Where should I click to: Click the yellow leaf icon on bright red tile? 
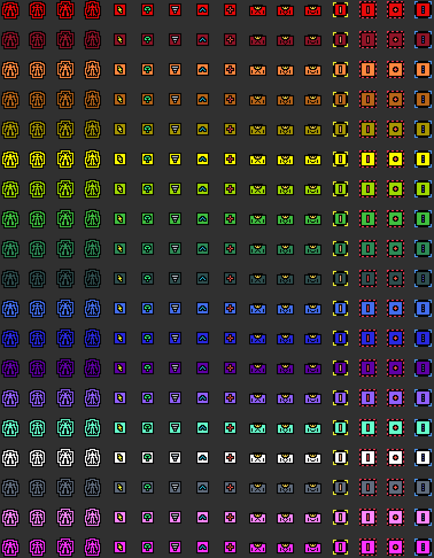[x=120, y=10]
